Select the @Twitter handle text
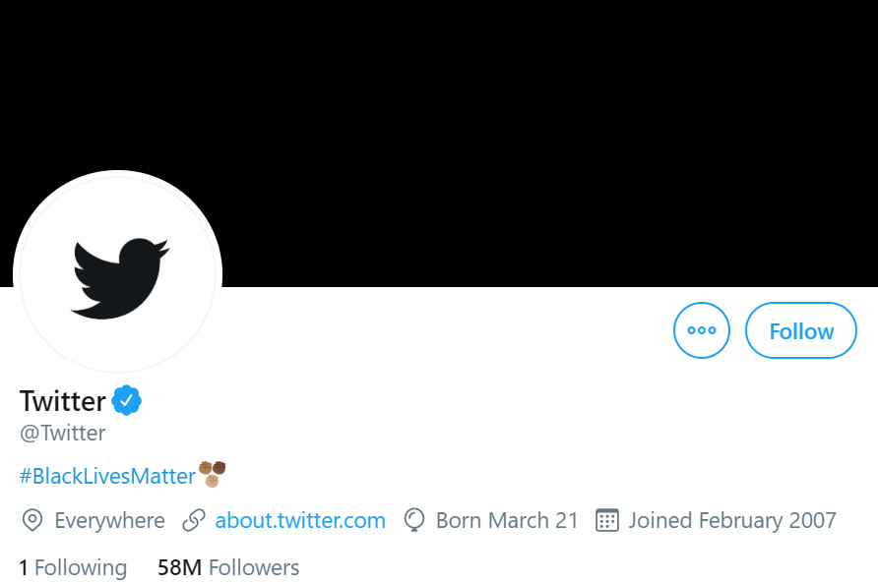The width and height of the screenshot is (878, 584). [x=63, y=433]
